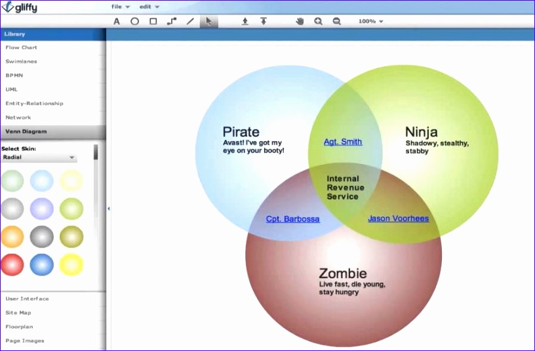
Task: Collapse the library panel with side arrow
Action: [108, 208]
